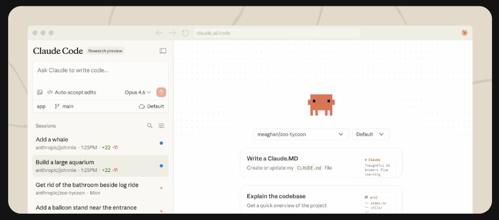Image resolution: width=499 pixels, height=220 pixels.
Task: Click the branch icon beside main
Action: (x=57, y=107)
